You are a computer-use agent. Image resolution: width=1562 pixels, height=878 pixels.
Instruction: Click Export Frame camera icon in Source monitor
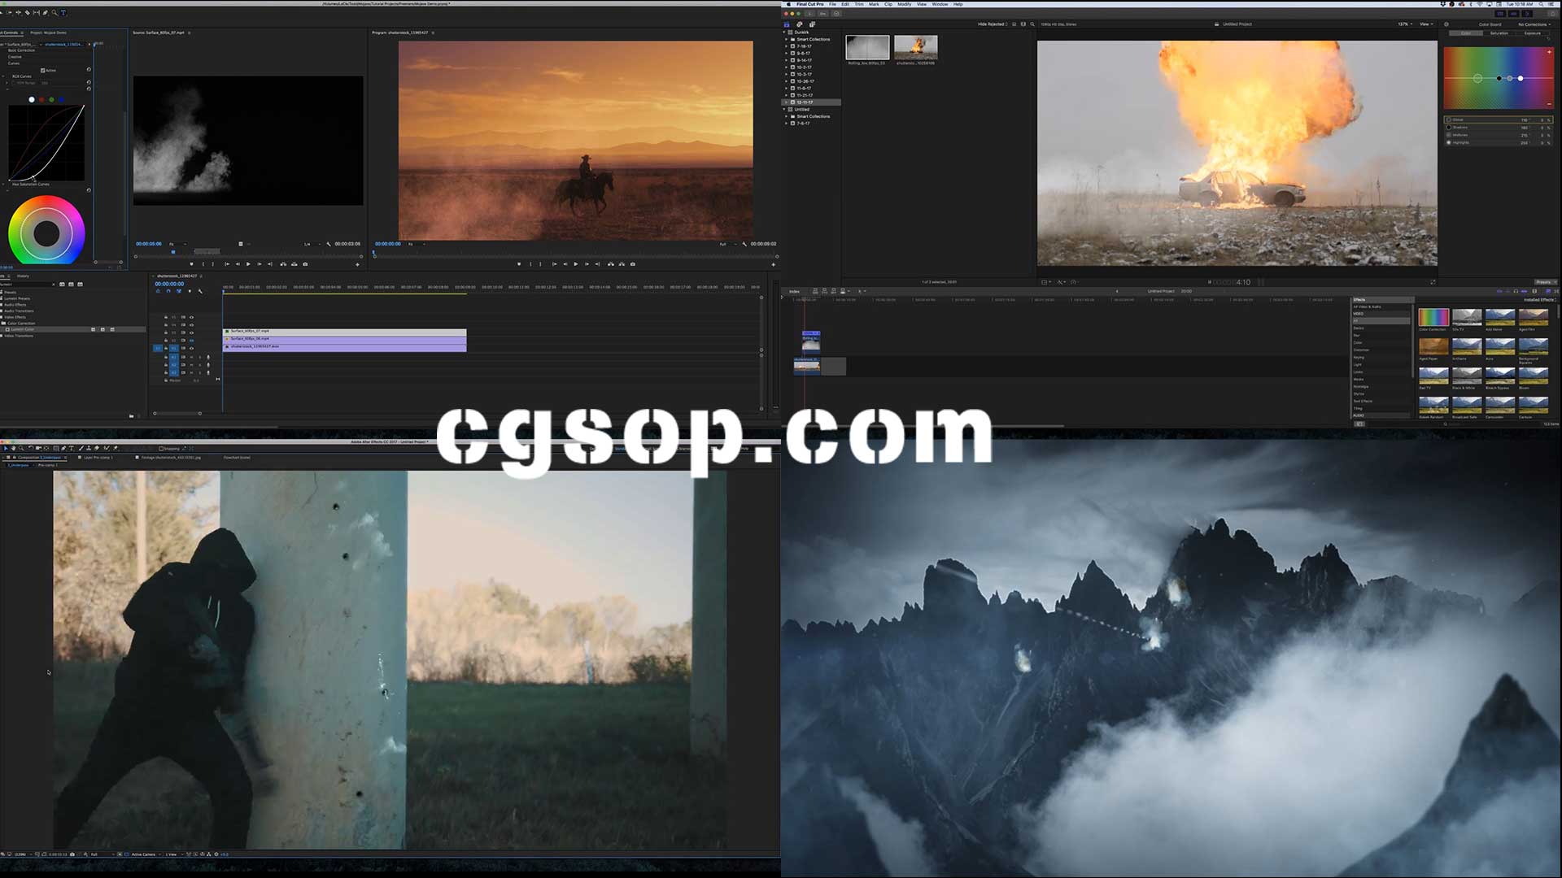[x=305, y=264]
